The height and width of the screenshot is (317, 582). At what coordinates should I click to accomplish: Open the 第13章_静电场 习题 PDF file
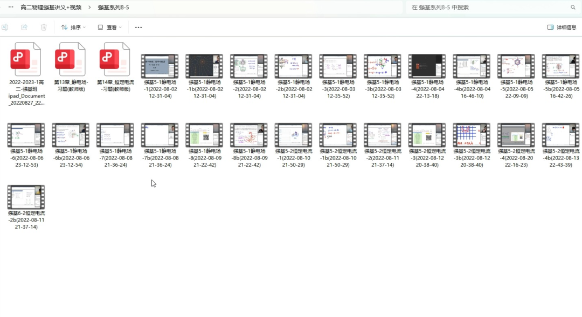click(x=71, y=60)
